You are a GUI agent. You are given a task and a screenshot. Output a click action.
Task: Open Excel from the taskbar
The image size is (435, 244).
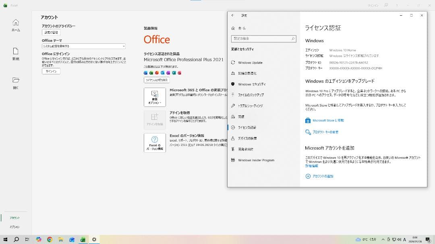[83, 239]
